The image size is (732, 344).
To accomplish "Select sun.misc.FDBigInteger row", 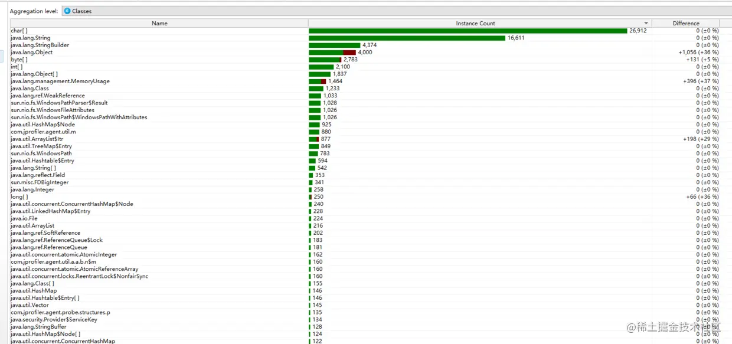I will [x=365, y=182].
